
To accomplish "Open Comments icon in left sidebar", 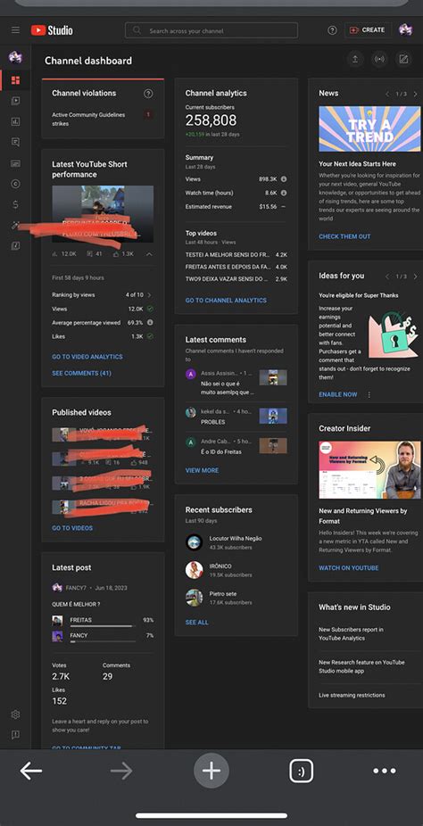I will coord(15,142).
